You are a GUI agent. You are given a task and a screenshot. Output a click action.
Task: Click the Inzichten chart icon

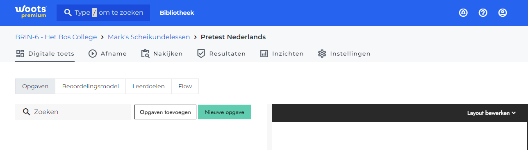pos(264,54)
